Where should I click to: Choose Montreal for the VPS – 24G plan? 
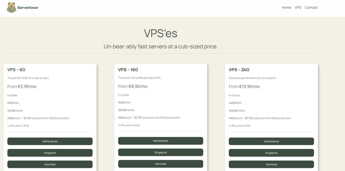point(271,164)
